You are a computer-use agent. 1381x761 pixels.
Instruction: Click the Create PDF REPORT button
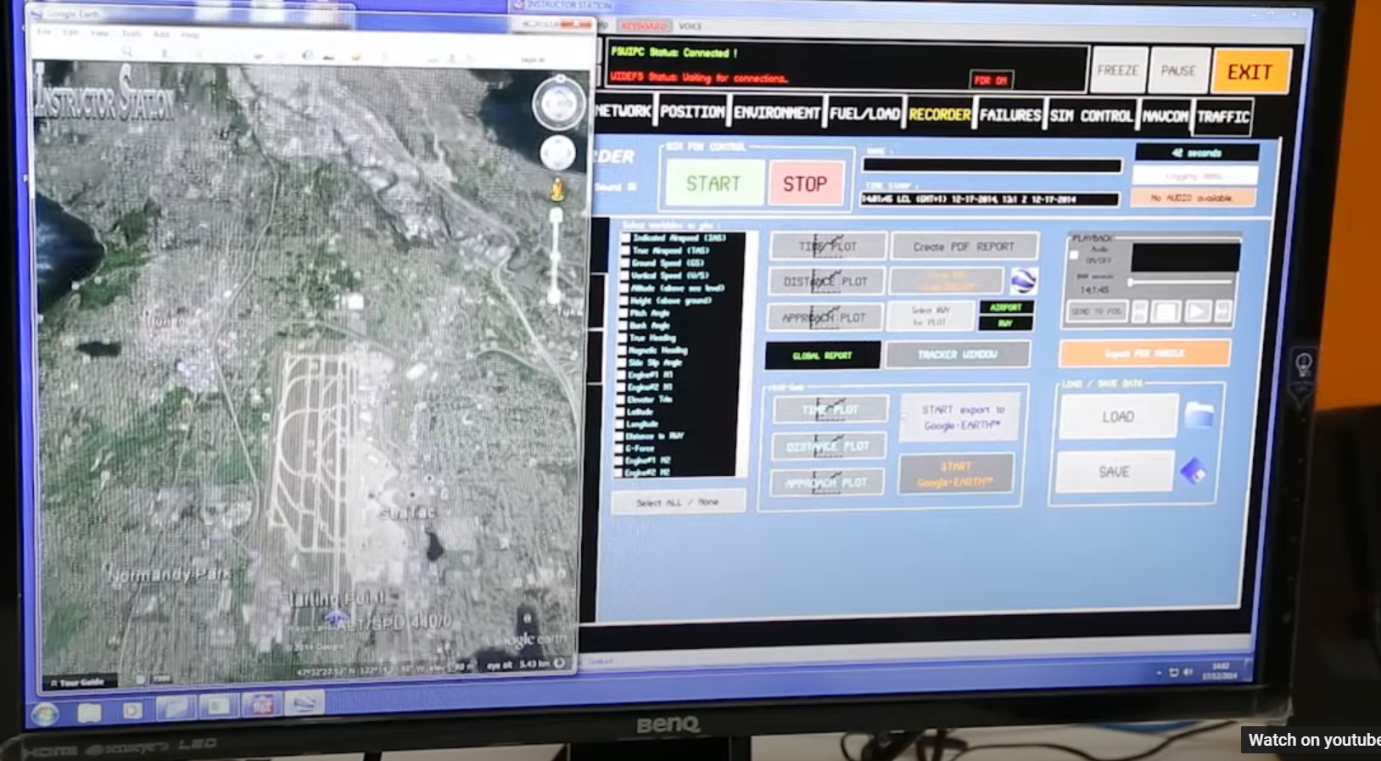click(964, 247)
